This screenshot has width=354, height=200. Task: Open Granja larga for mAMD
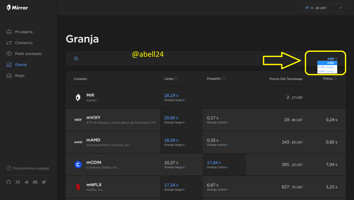click(x=174, y=145)
